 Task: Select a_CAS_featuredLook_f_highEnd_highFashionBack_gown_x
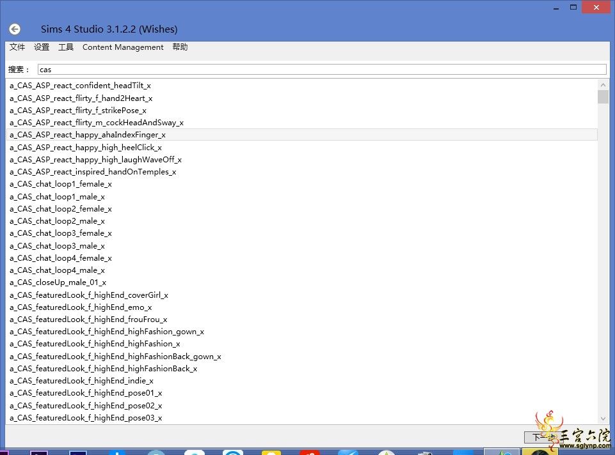[x=301, y=357]
